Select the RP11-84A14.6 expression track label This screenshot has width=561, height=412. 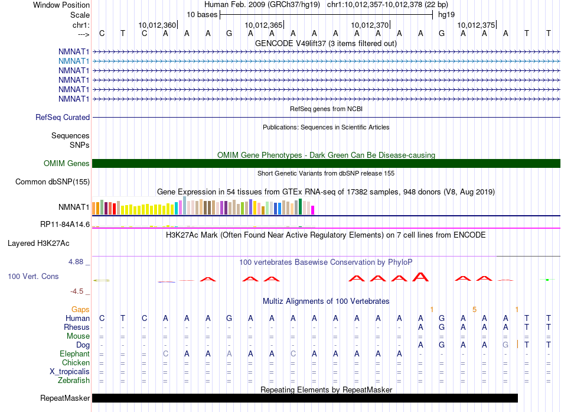[x=65, y=224]
